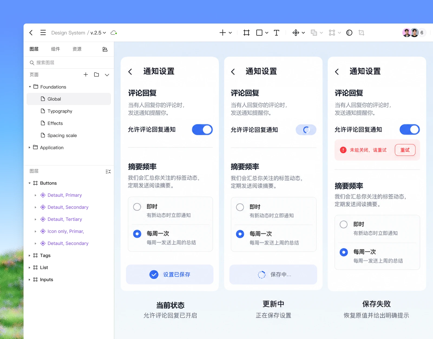Toggle 允许评论回复通知 in the first card

pos(202,130)
